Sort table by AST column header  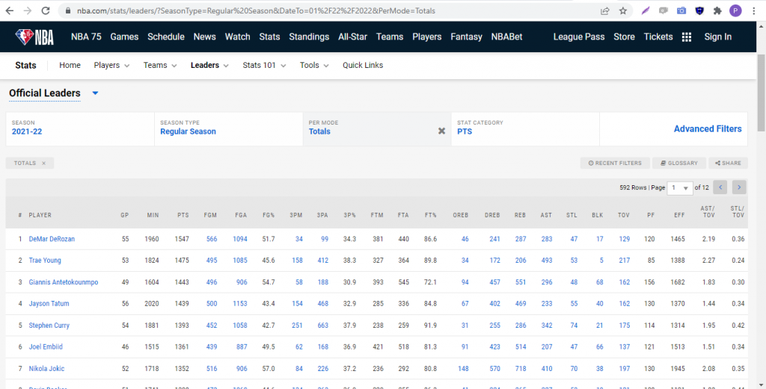546,215
